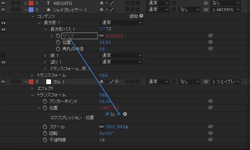Expand the エフェクト group of ヌル 1
The width and height of the screenshot is (250, 150).
pyautogui.click(x=32, y=88)
